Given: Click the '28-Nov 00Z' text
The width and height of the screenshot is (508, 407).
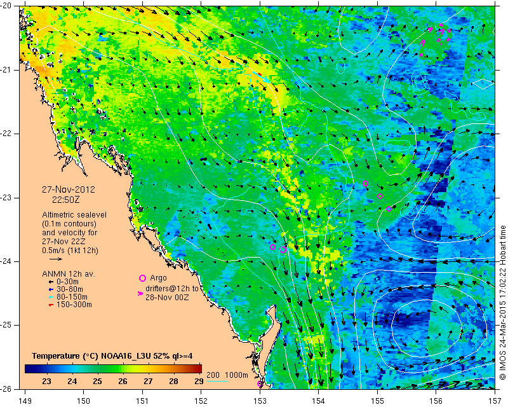Looking at the screenshot, I should pyautogui.click(x=167, y=297).
